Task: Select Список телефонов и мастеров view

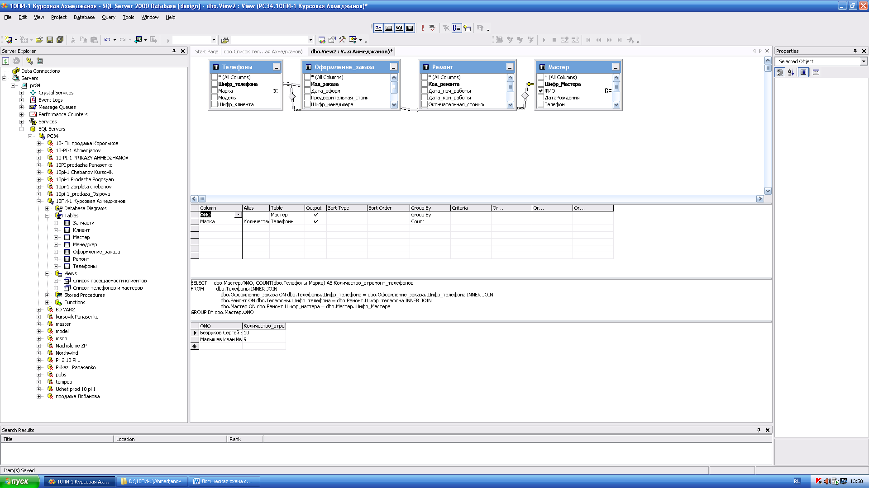Action: 108,288
